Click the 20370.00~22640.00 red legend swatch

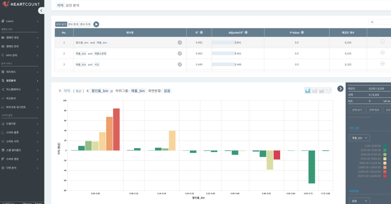385,176
